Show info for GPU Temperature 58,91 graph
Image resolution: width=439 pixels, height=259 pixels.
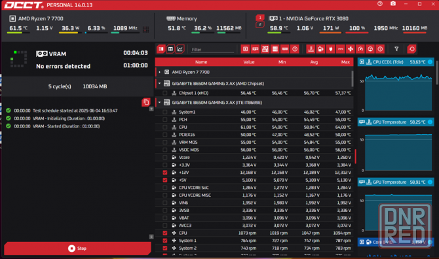pyautogui.click(x=430, y=182)
